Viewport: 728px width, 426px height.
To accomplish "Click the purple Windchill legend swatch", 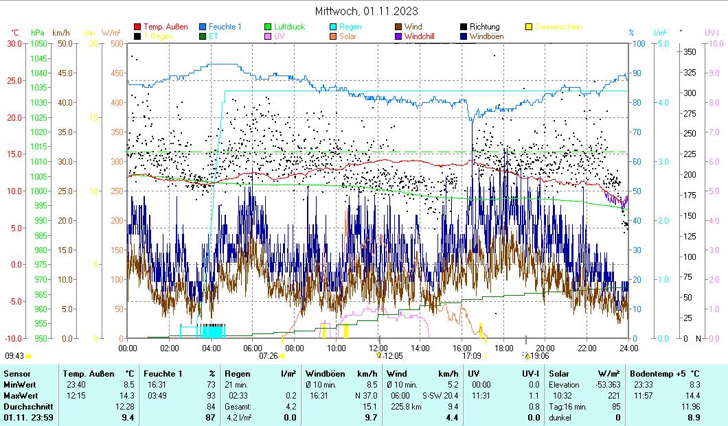I will (x=398, y=36).
